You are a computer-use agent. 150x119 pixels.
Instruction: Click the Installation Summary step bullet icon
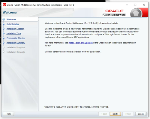tap(4, 43)
